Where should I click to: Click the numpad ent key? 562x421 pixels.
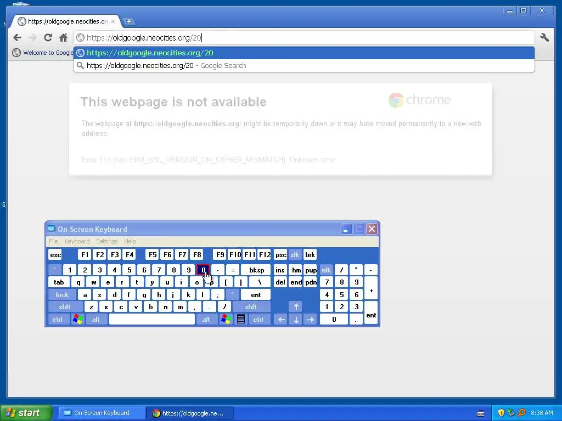(x=371, y=313)
